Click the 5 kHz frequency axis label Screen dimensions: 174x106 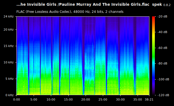pyautogui.click(x=9, y=79)
